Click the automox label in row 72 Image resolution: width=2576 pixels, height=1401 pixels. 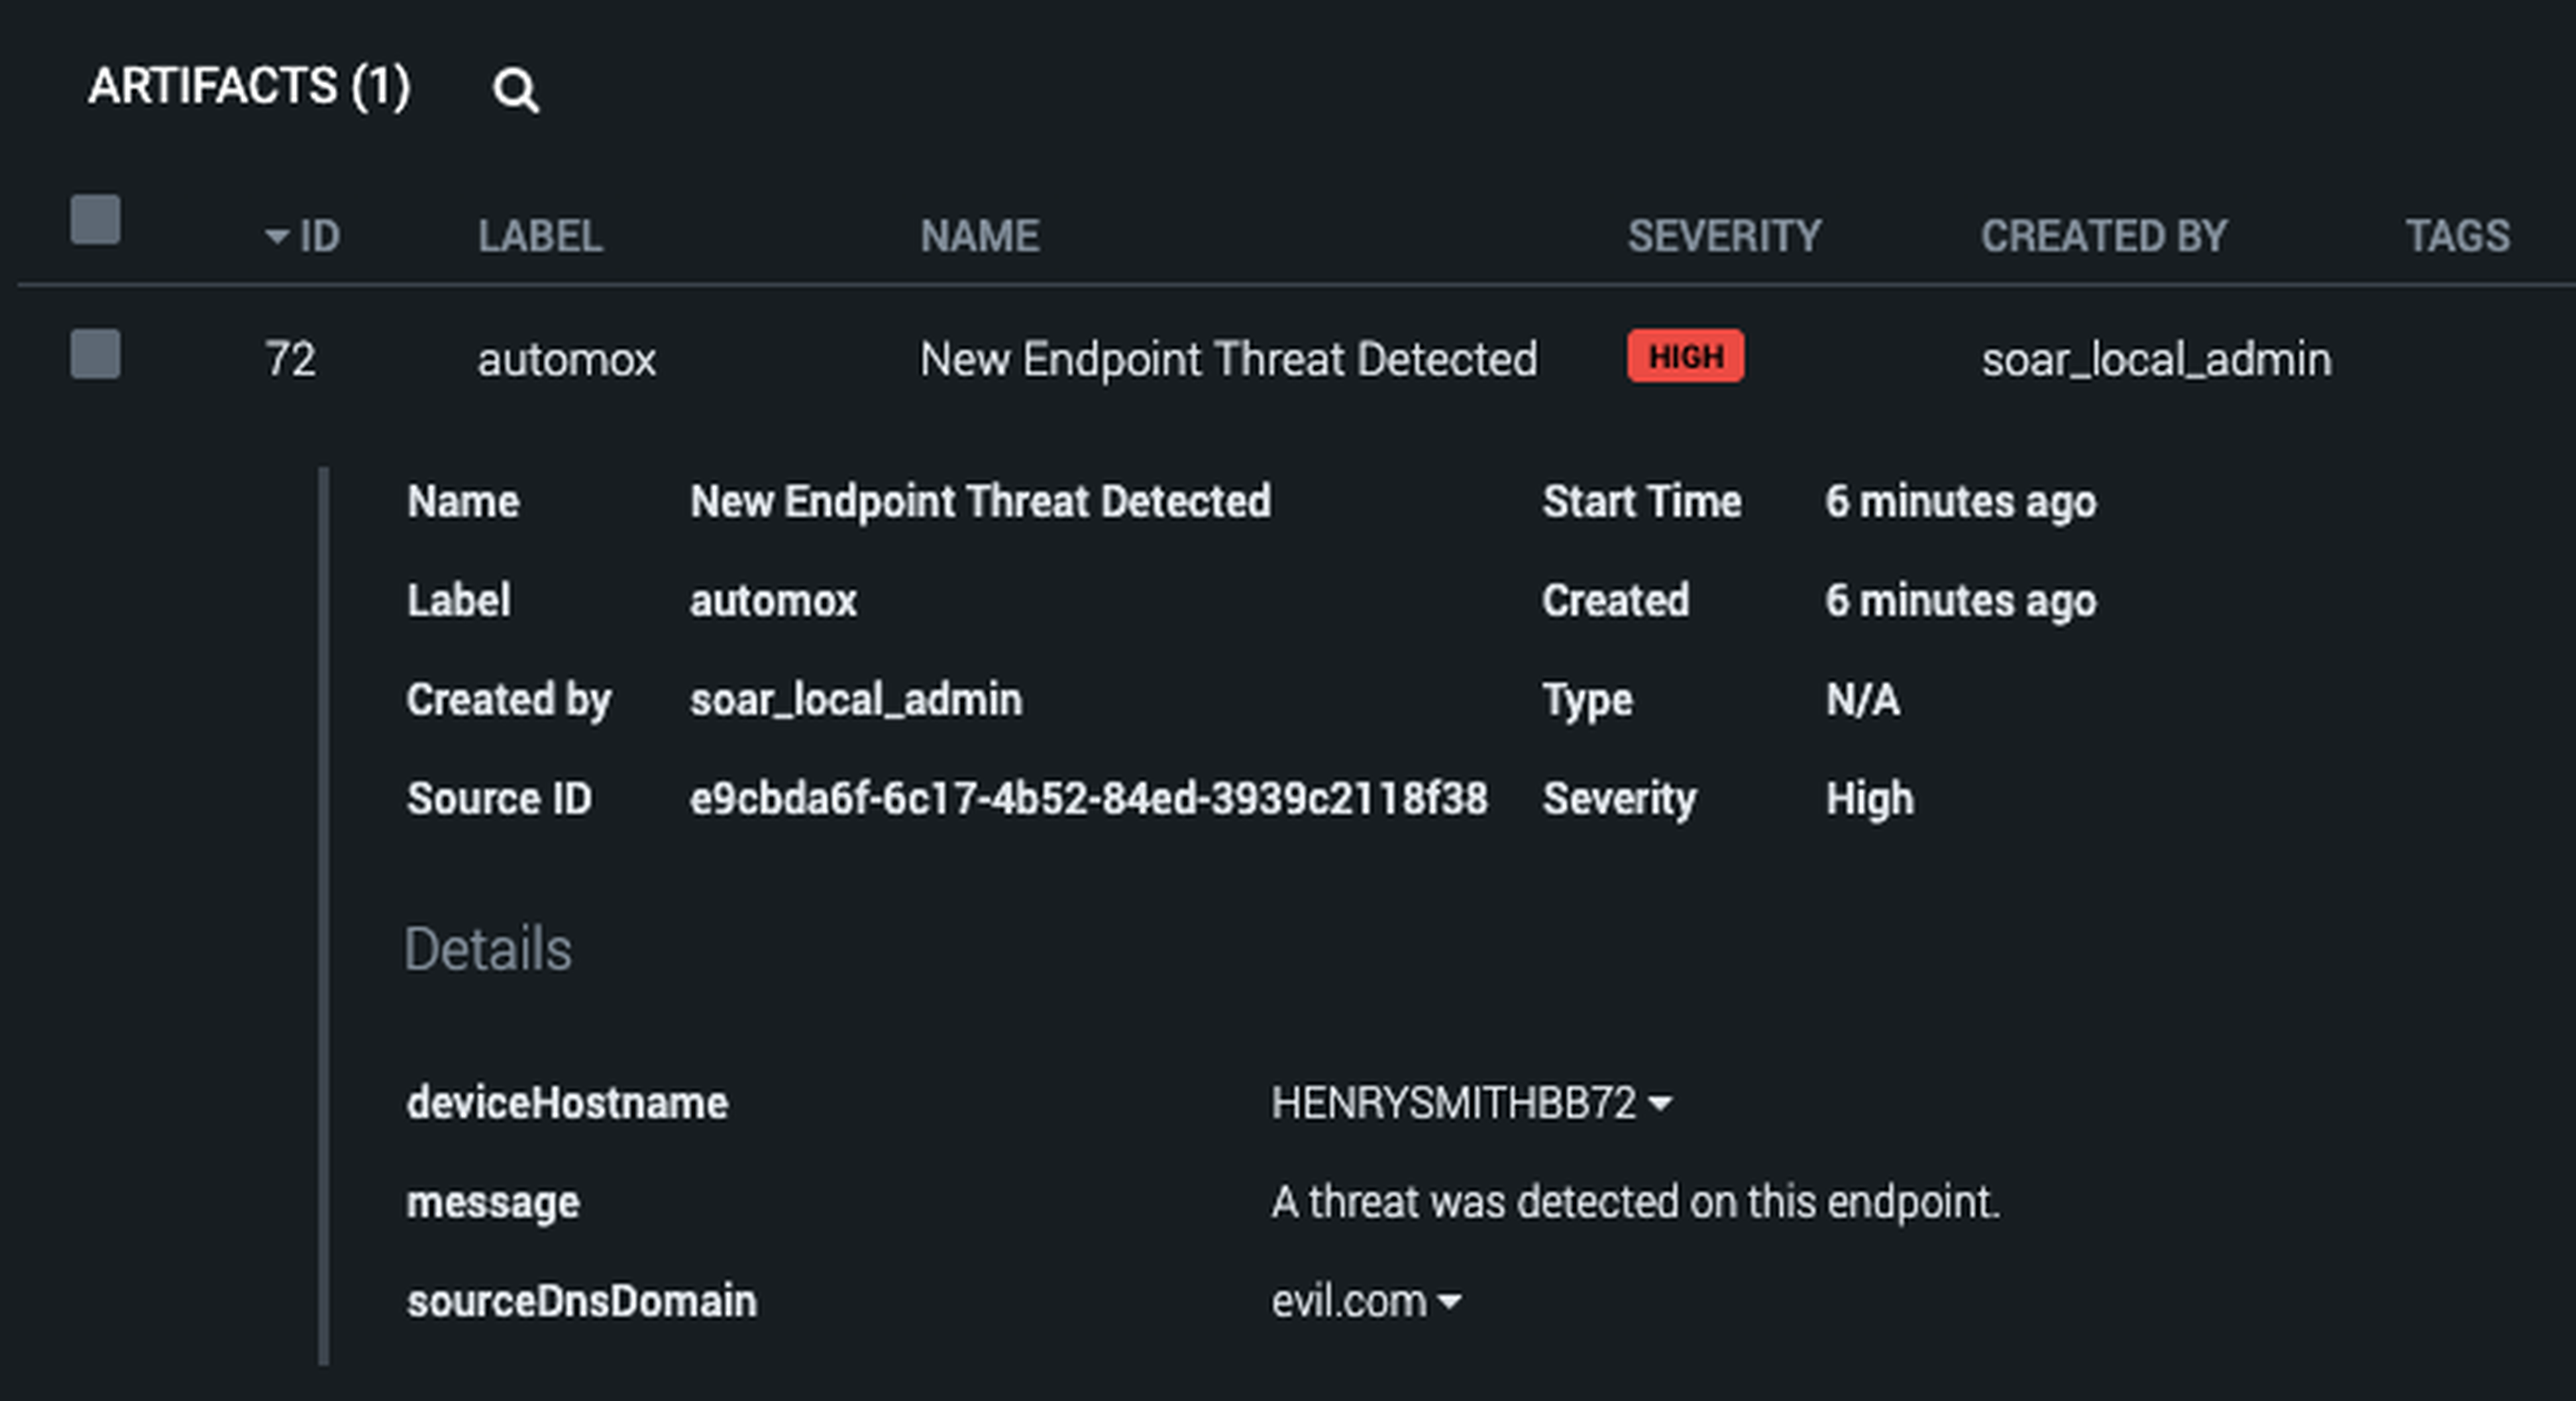pos(566,359)
